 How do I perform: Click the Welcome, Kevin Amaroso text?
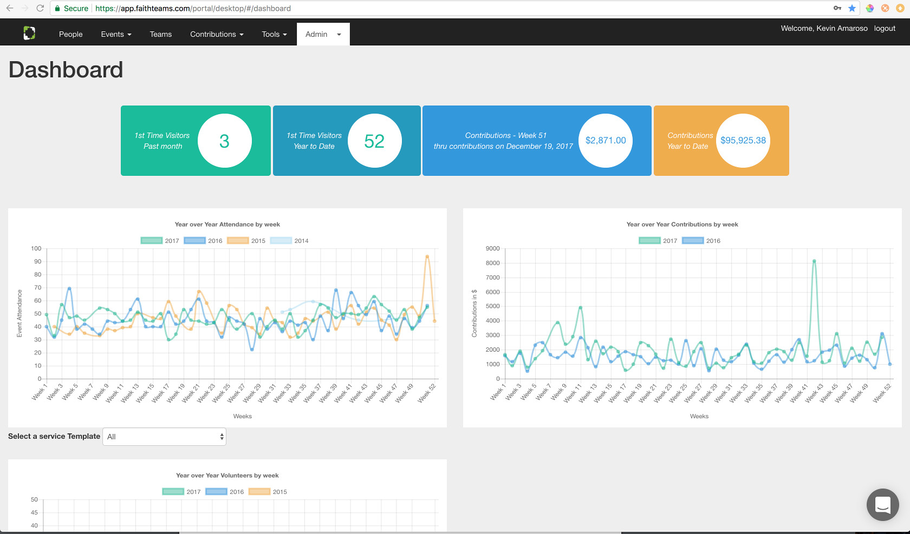click(x=824, y=28)
